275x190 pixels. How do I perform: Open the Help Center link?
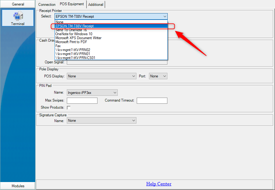[x=159, y=184]
